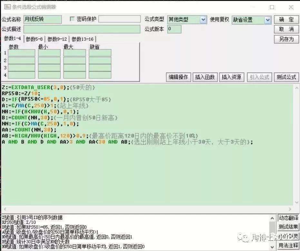Viewport: 300px width, 251px height.
Task: Click the 确定 button
Action: (x=286, y=19)
